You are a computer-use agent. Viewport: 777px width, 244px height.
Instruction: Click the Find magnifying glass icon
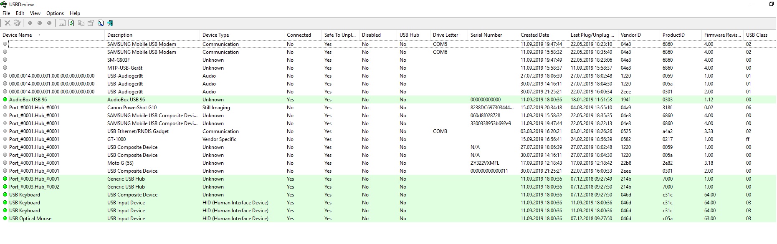tap(101, 23)
